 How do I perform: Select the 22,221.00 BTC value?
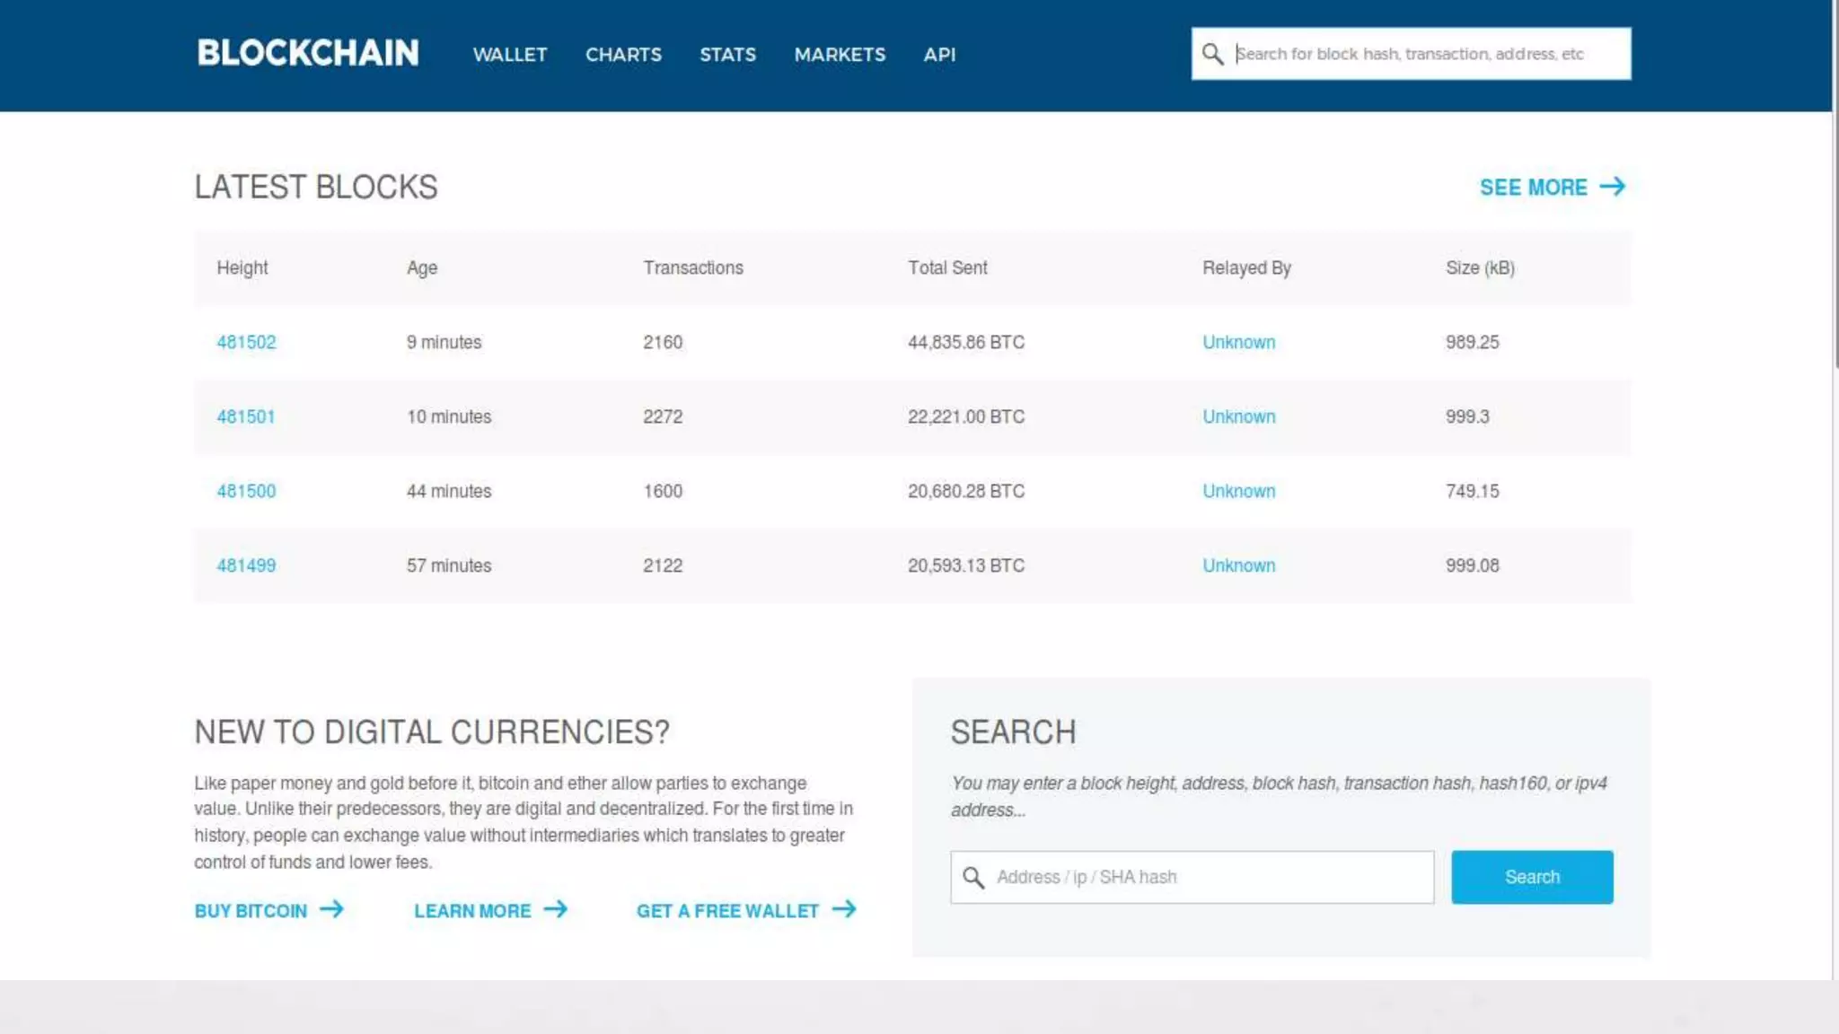pyautogui.click(x=965, y=416)
